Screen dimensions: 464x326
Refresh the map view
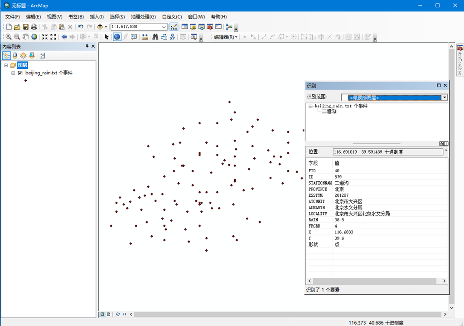point(118,314)
